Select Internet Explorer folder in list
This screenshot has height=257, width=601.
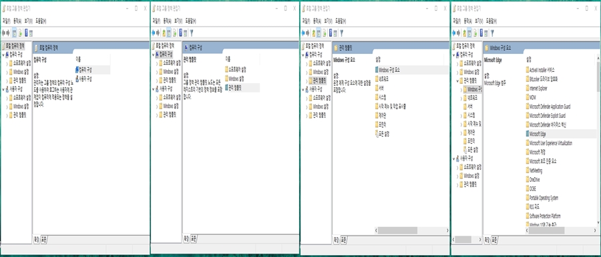coord(536,88)
